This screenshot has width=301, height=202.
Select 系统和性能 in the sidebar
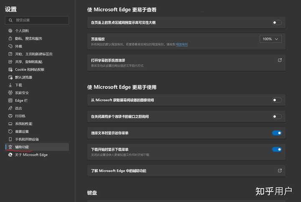tap(37, 124)
